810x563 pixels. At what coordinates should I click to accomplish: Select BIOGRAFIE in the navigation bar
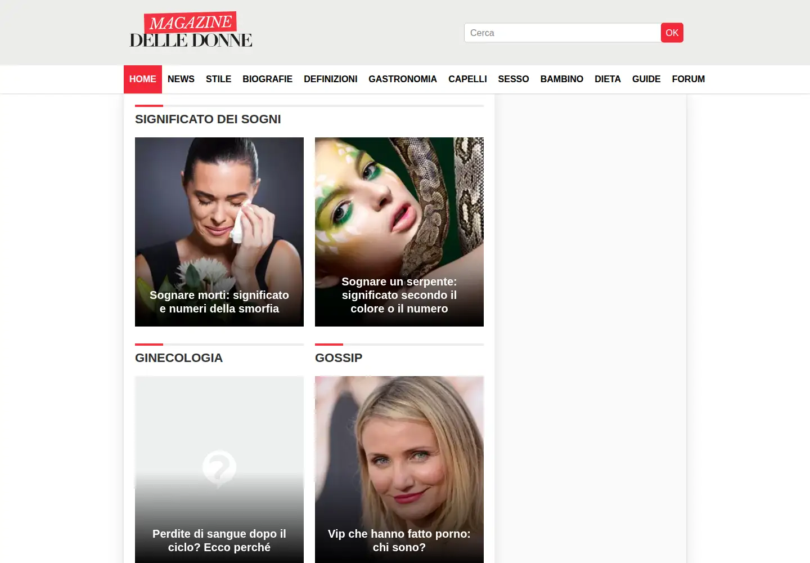pyautogui.click(x=268, y=79)
